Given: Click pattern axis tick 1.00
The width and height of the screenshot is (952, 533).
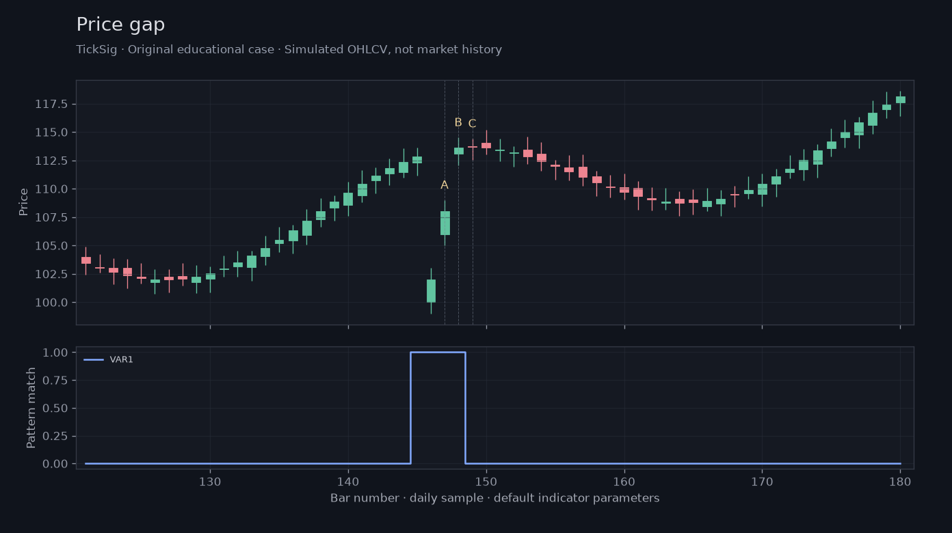Looking at the screenshot, I should pyautogui.click(x=55, y=353).
